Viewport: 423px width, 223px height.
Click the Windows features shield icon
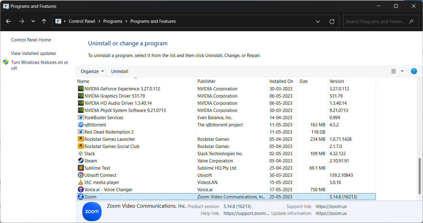tap(6, 62)
